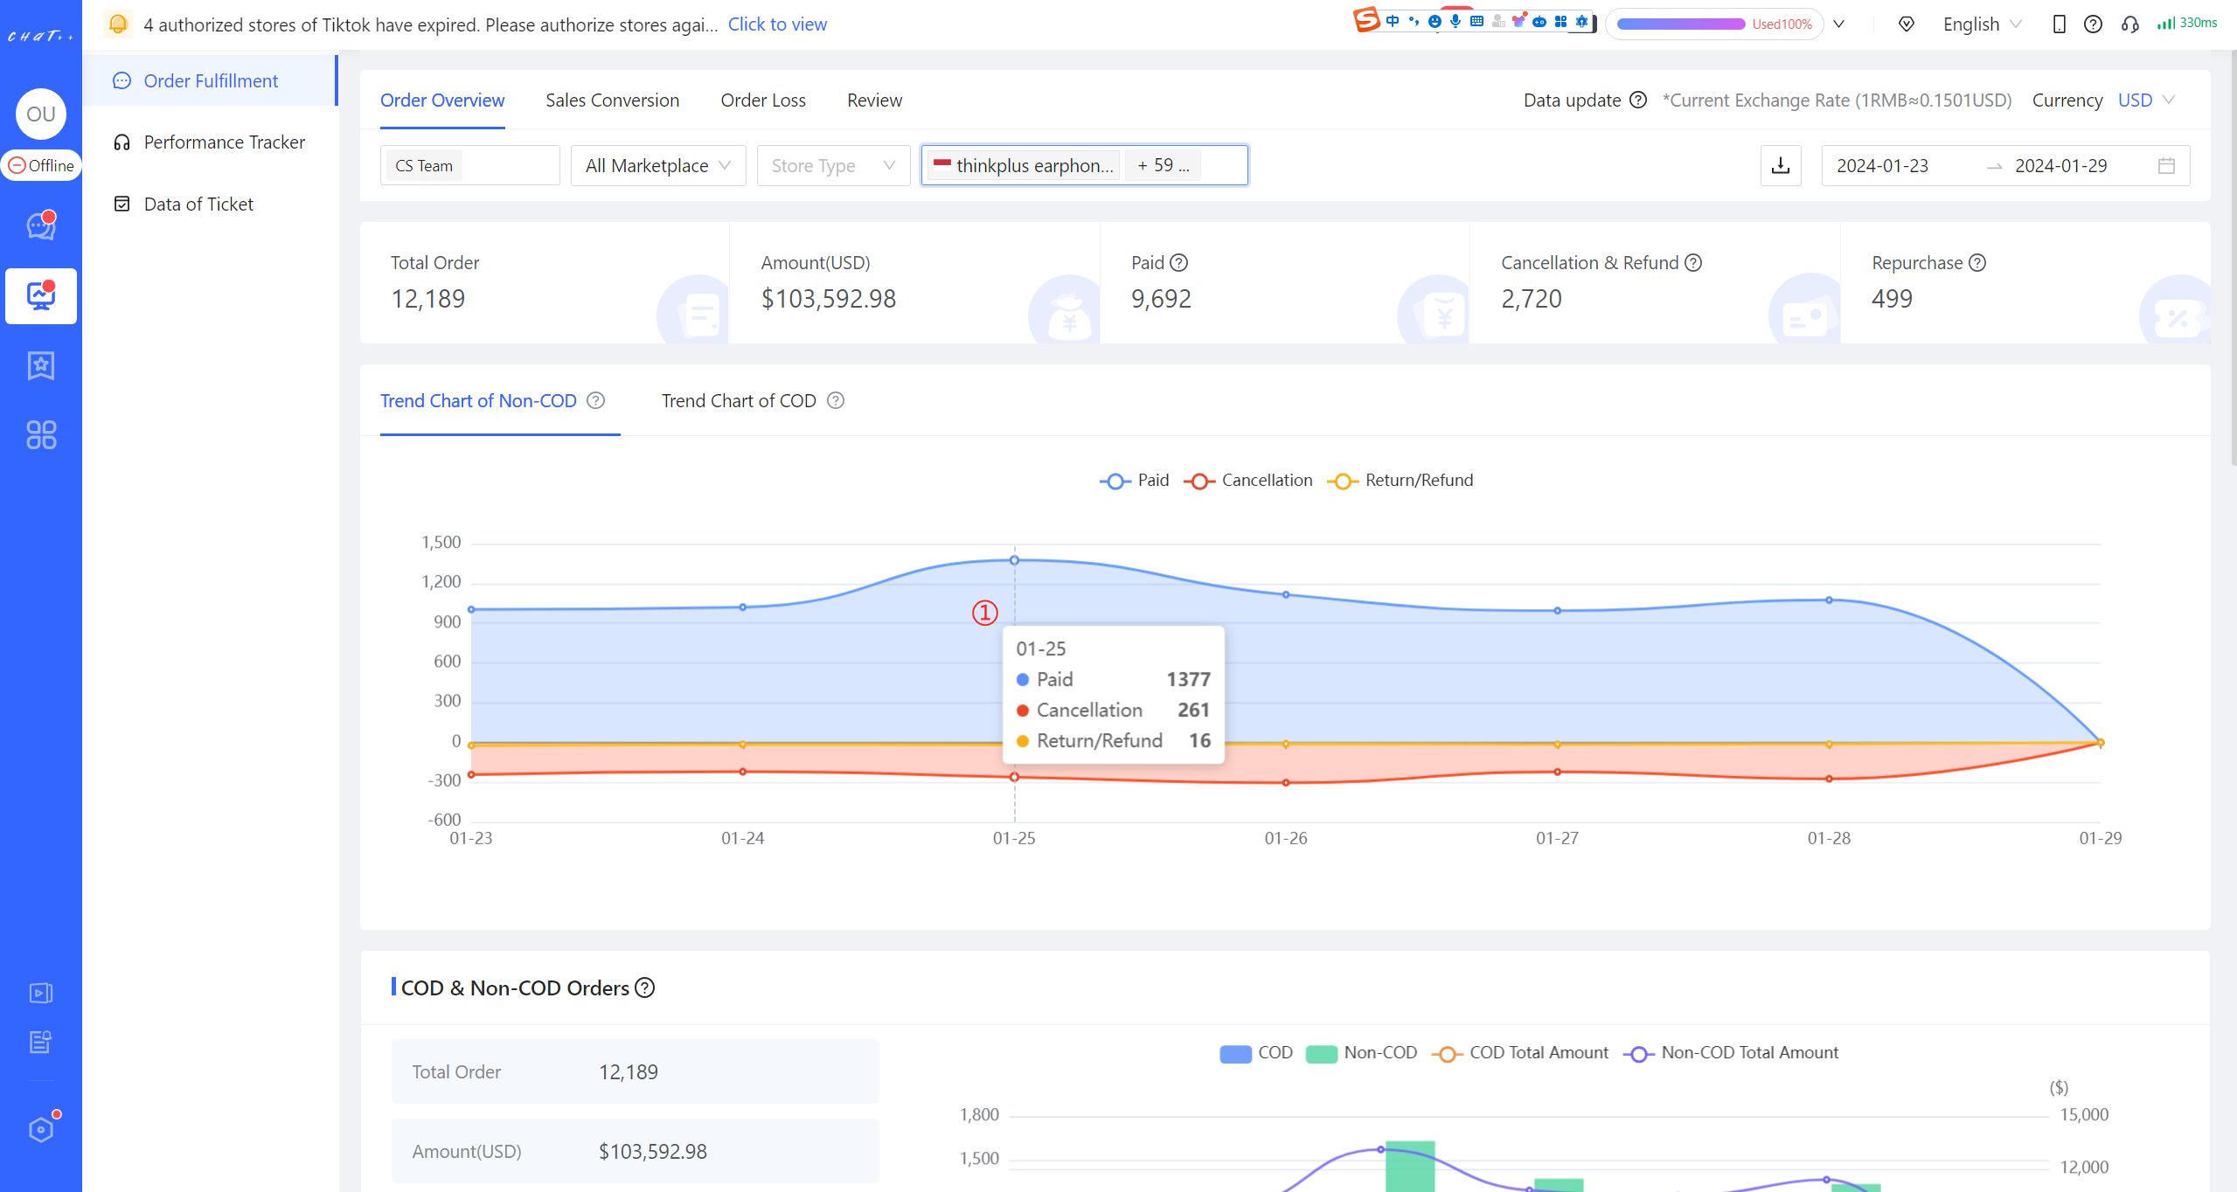Click the + 59 stores tag

click(x=1163, y=165)
